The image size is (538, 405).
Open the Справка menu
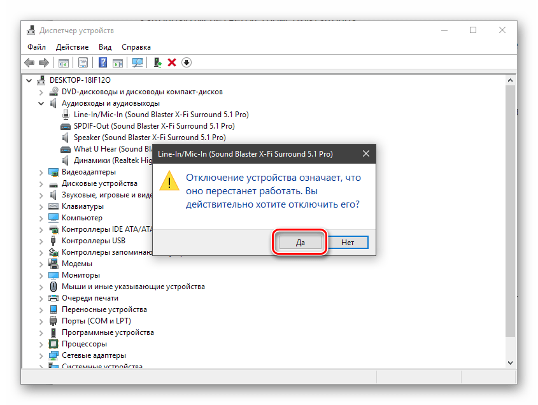pos(136,47)
